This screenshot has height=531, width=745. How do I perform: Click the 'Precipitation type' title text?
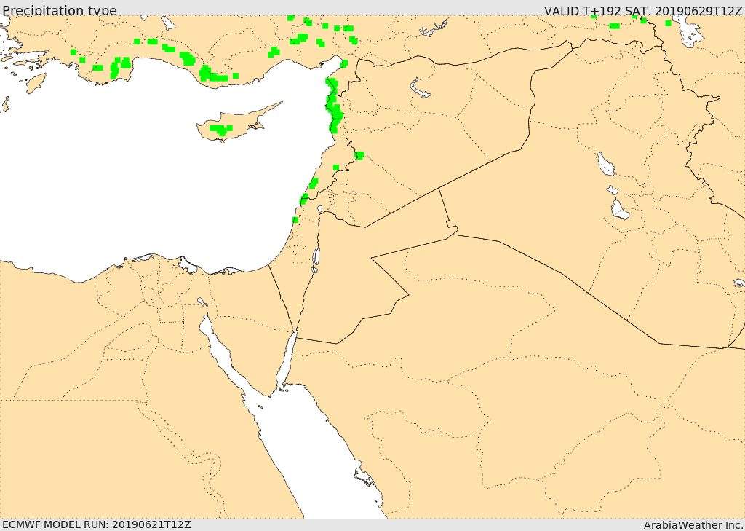60,10
